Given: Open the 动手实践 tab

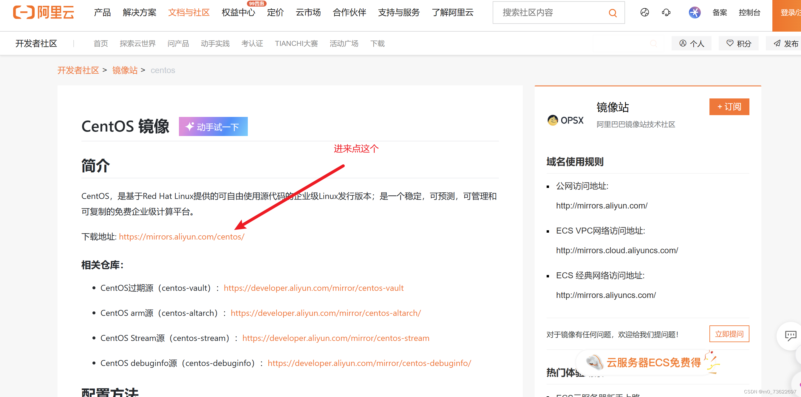Looking at the screenshot, I should 215,43.
